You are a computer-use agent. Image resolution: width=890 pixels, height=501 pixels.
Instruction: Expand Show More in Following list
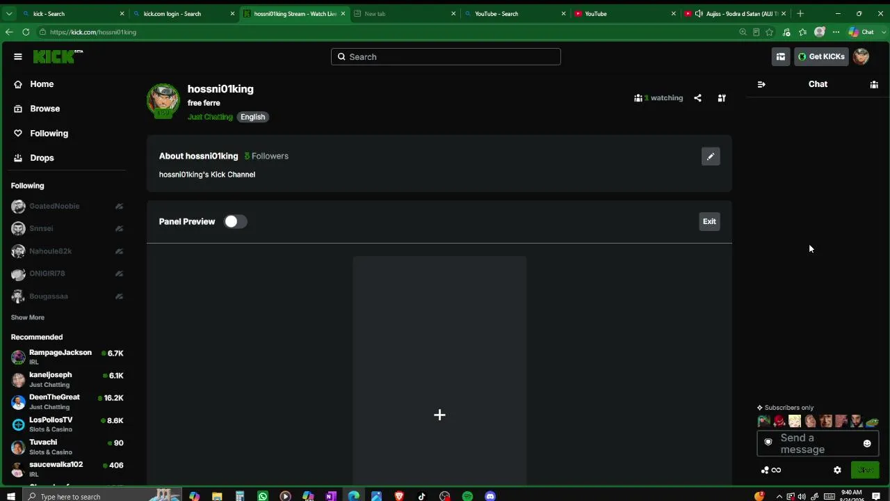point(28,317)
